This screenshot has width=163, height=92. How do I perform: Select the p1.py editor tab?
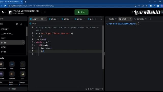click(35, 19)
